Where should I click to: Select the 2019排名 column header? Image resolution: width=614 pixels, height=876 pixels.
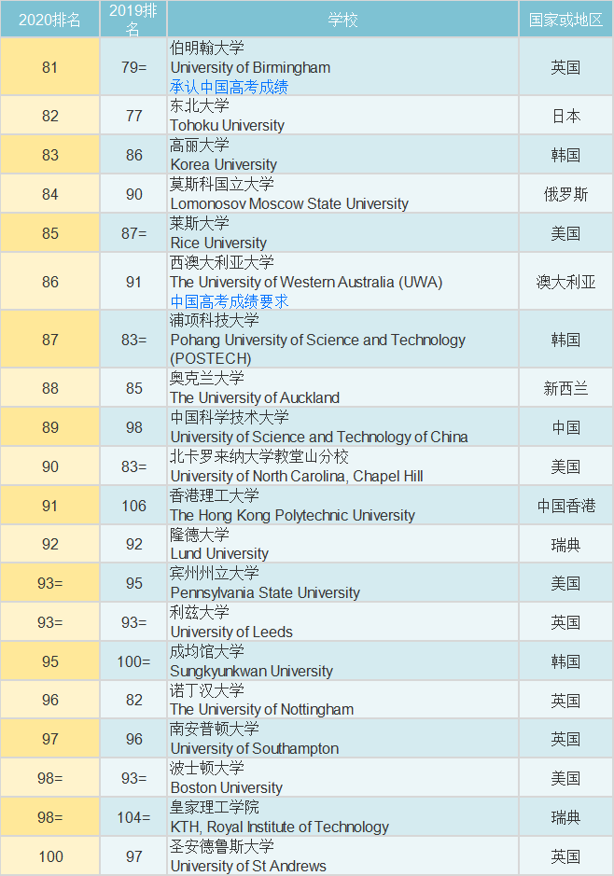(x=133, y=20)
